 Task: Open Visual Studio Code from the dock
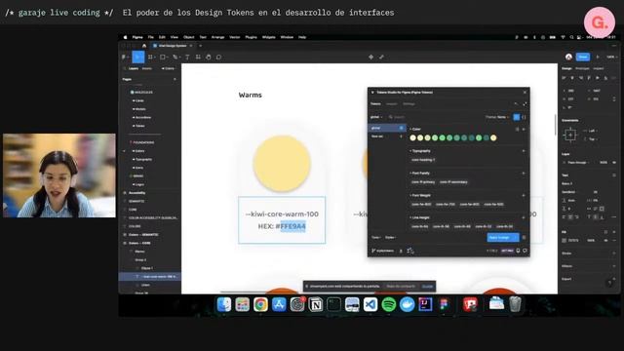point(370,304)
